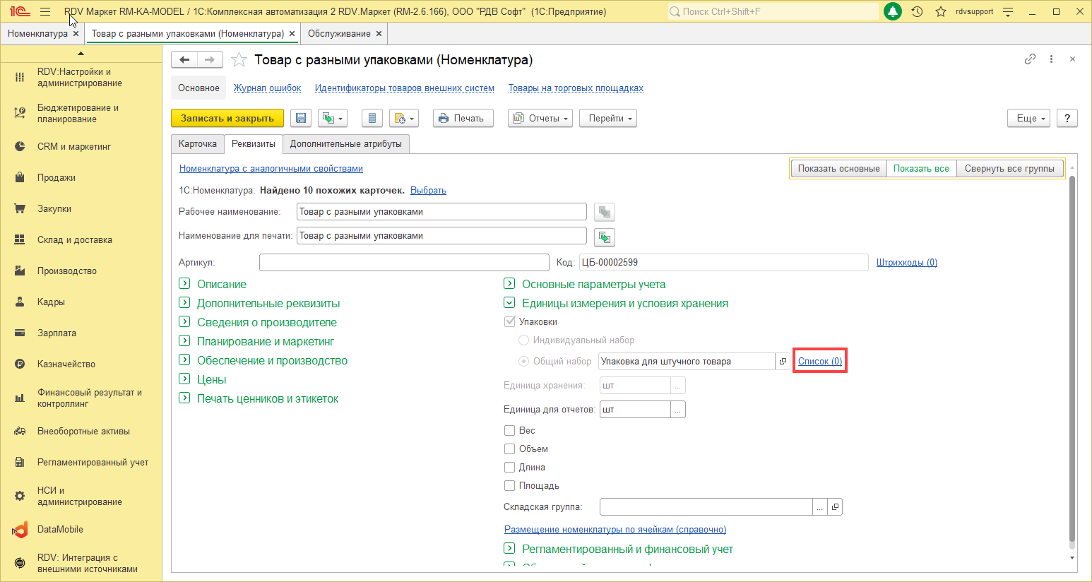Open notifications bell icon in title bar
This screenshot has height=582, width=1092.
click(x=893, y=12)
